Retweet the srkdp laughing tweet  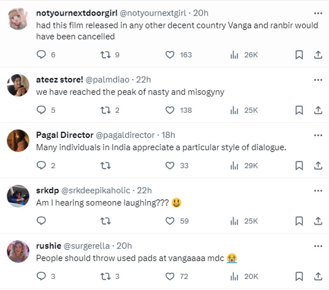click(105, 221)
